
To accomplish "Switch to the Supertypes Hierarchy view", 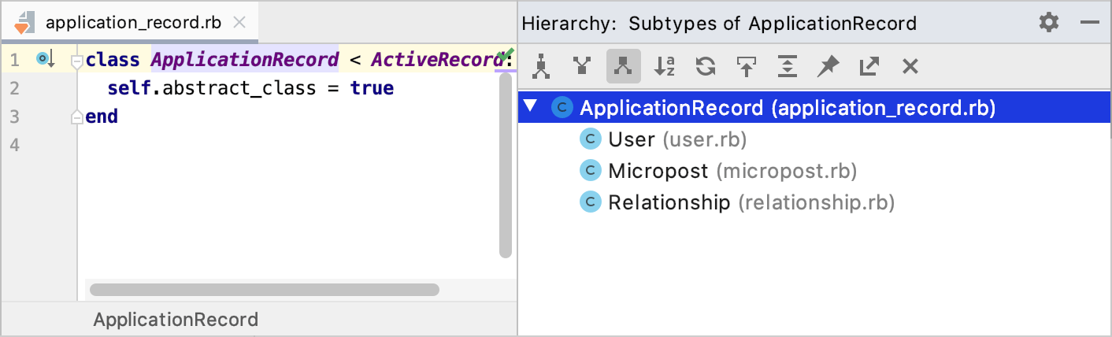I will (x=582, y=67).
